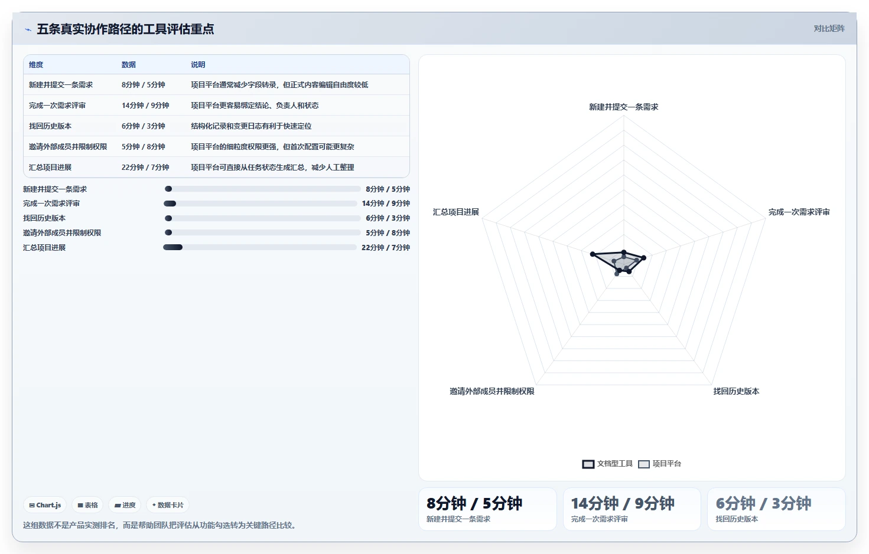Screen dimensions: 869x554
Task: Select table cell 邀请外部成员并限制权限
Action: [x=68, y=147]
